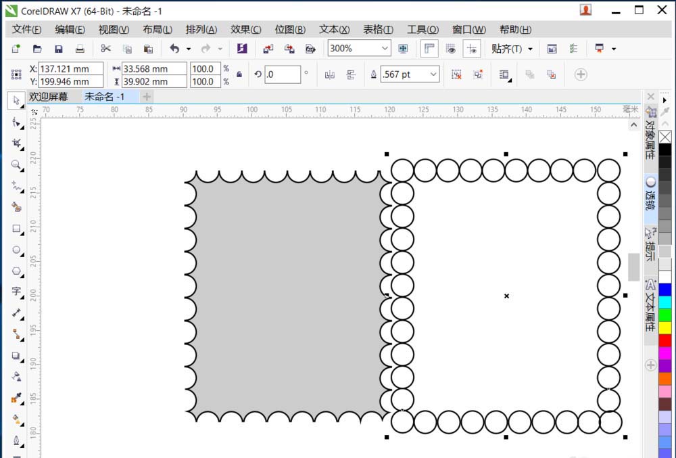Select the Ellipse tool
This screenshot has height=458, width=676.
point(16,251)
